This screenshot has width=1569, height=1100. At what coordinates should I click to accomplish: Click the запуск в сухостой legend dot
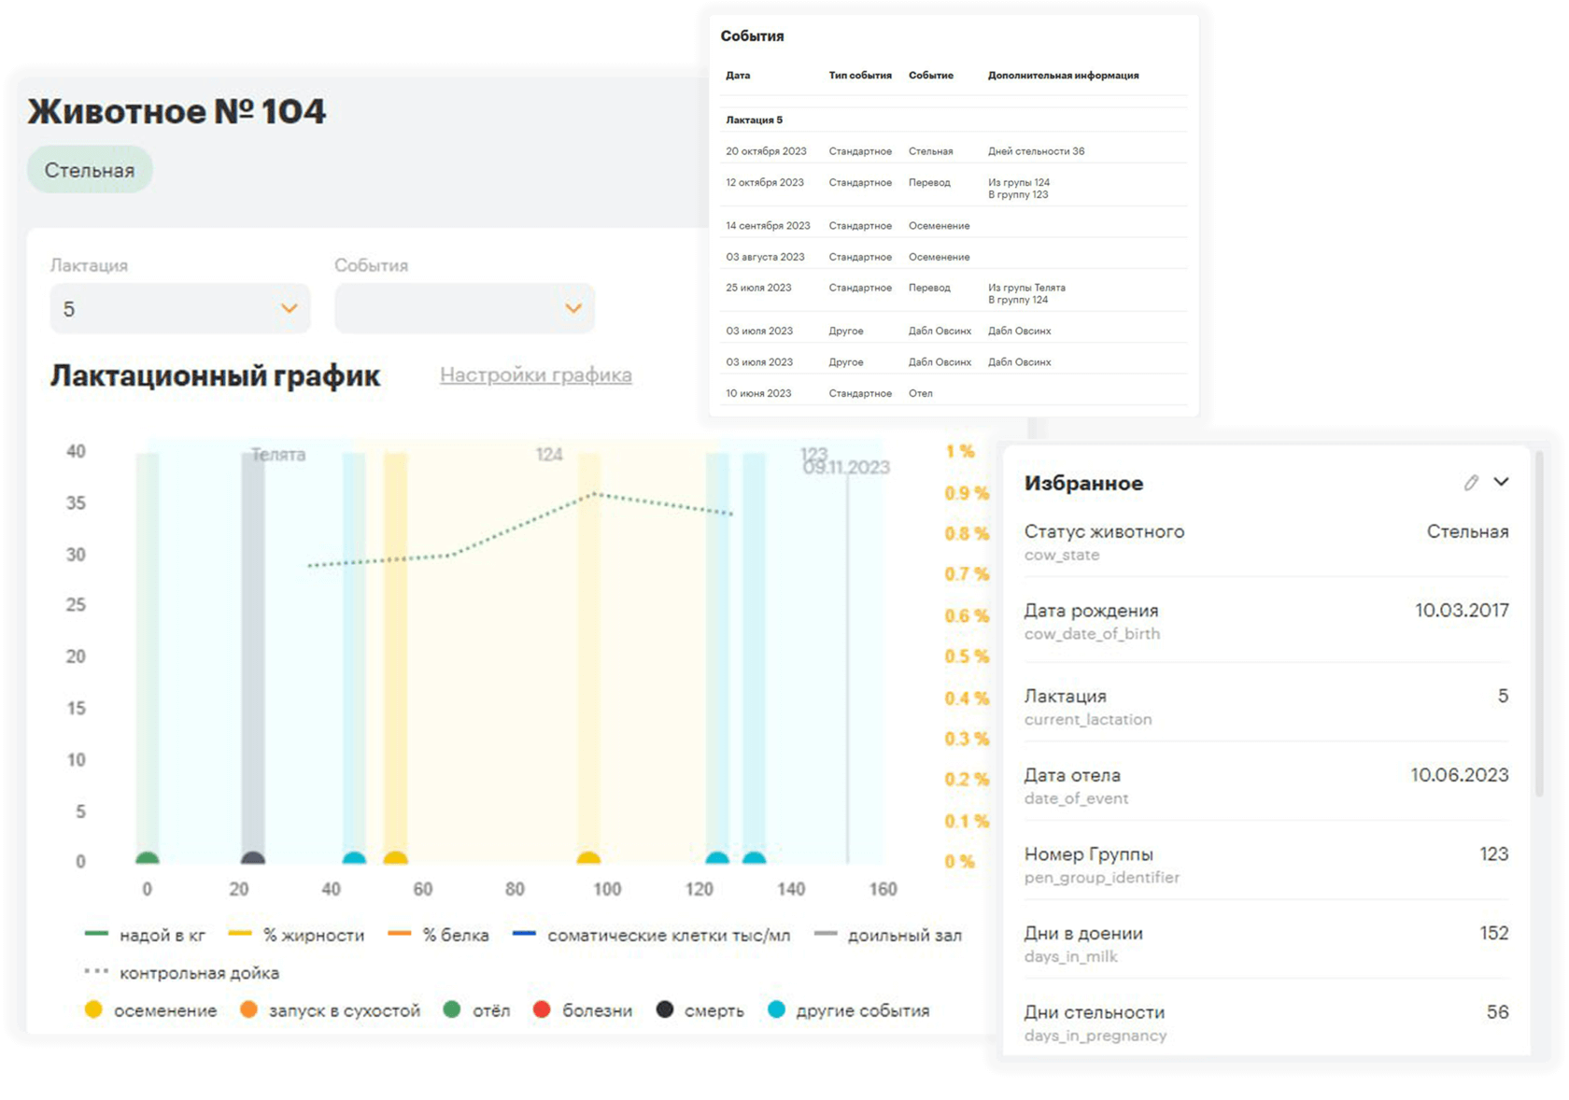pyautogui.click(x=248, y=1009)
